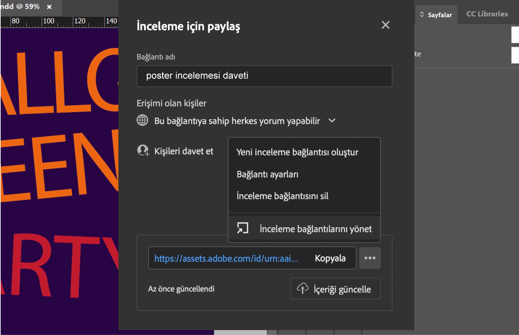Click Kişileri davet et link
519x335 pixels.
point(184,151)
